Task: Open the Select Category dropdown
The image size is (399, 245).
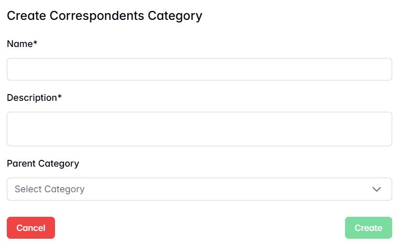Action: point(199,189)
